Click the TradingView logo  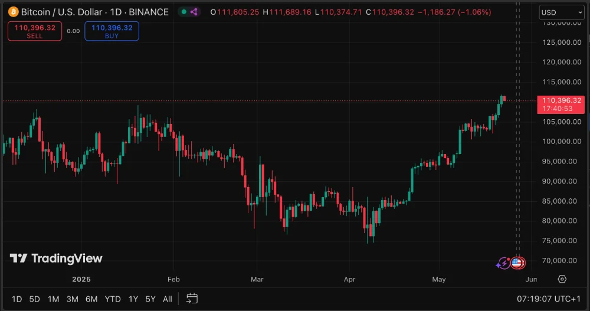(x=56, y=258)
